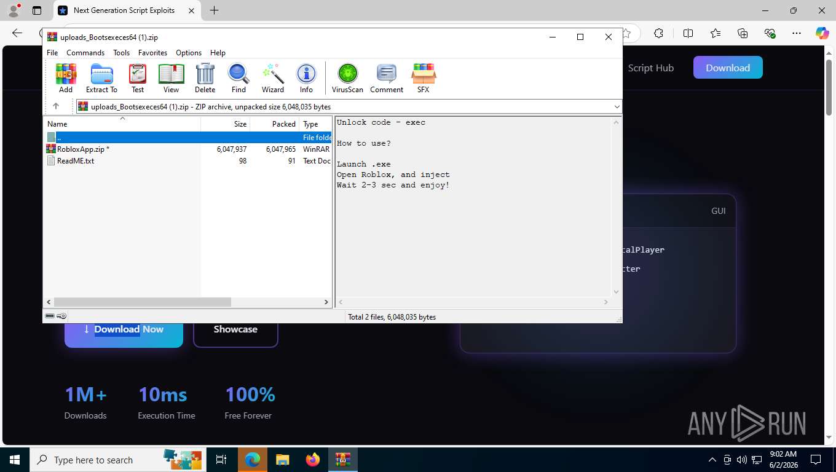Open the Windows Start menu

[14, 460]
